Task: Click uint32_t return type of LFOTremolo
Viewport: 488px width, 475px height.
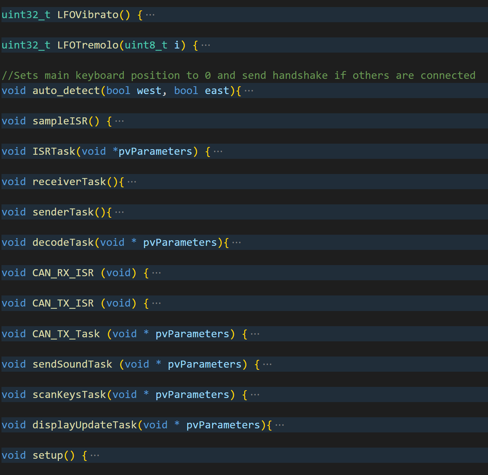Action: click(x=26, y=45)
